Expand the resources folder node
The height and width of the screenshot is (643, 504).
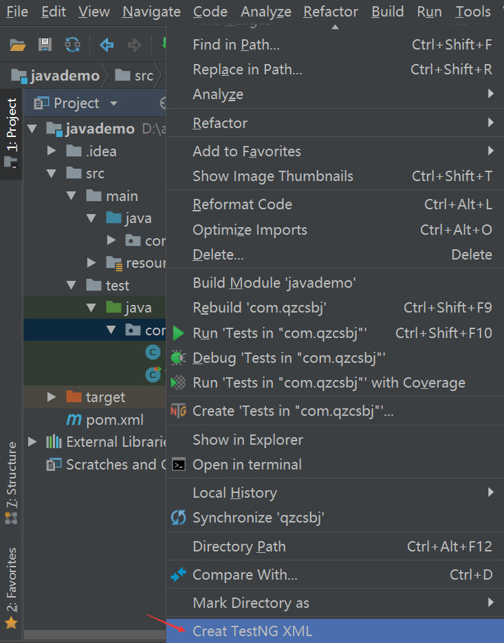[91, 262]
